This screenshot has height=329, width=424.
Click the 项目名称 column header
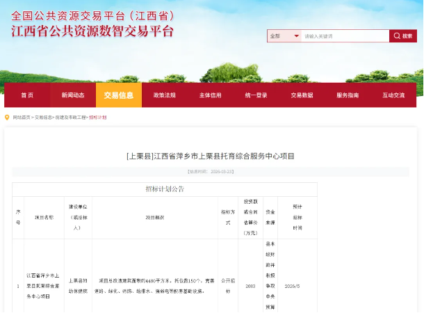44,217
